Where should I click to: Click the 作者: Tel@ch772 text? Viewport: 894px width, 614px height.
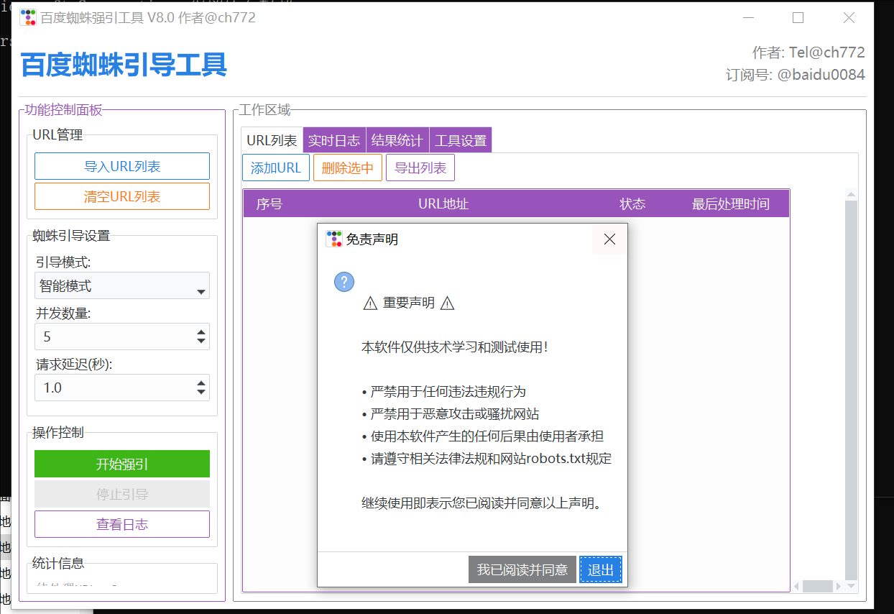[808, 52]
